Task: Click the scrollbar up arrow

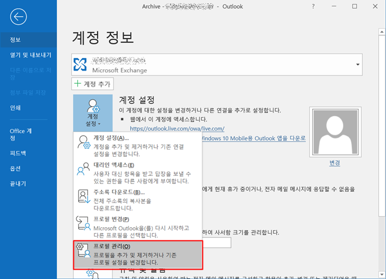Action: 382,32
